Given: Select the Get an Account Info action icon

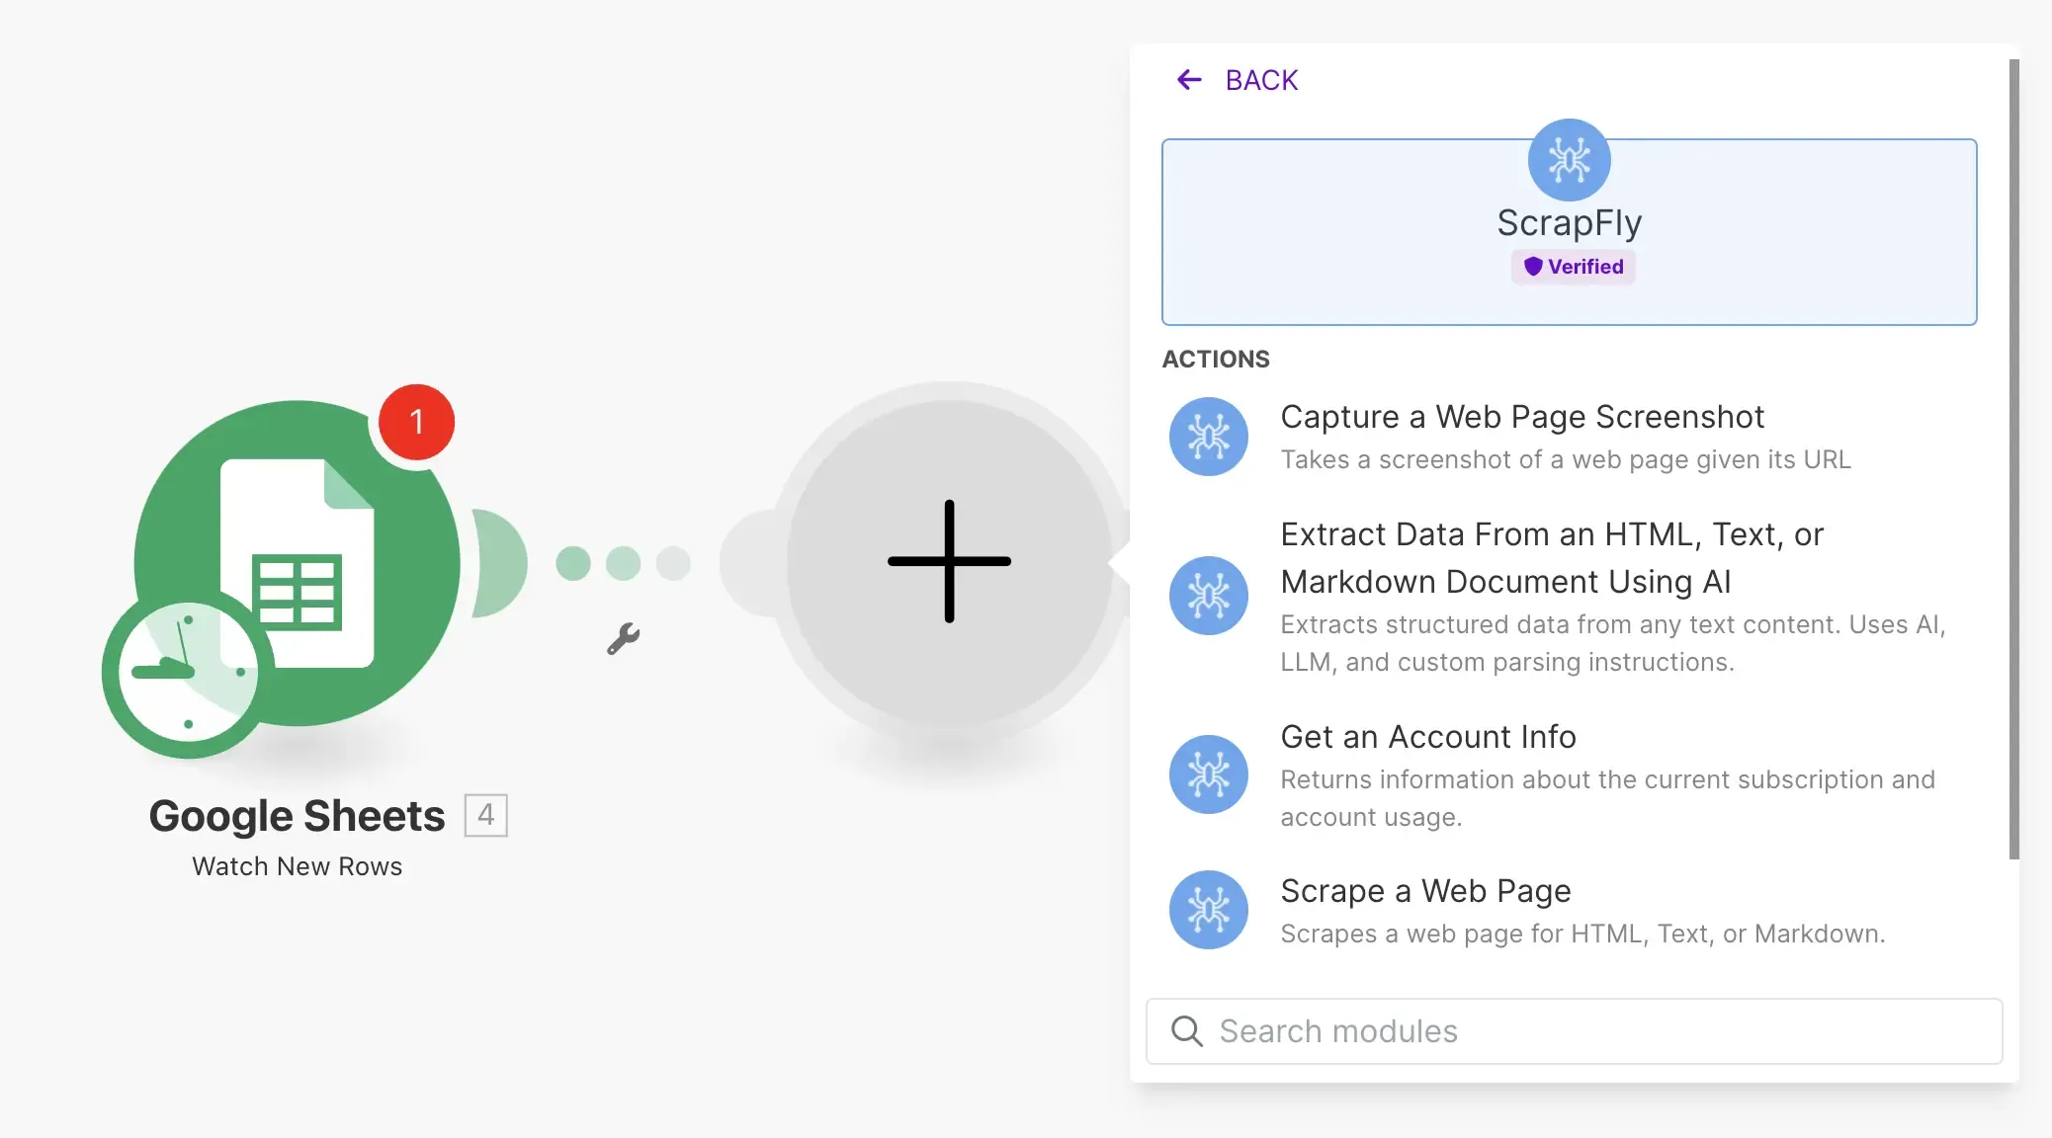Looking at the screenshot, I should pyautogui.click(x=1208, y=774).
